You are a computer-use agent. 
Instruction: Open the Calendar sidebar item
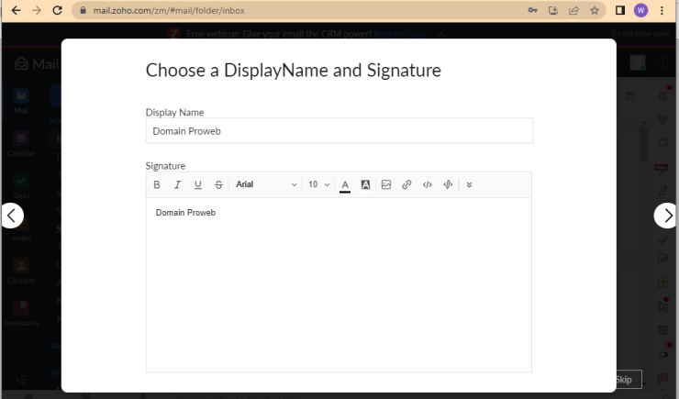(x=21, y=145)
